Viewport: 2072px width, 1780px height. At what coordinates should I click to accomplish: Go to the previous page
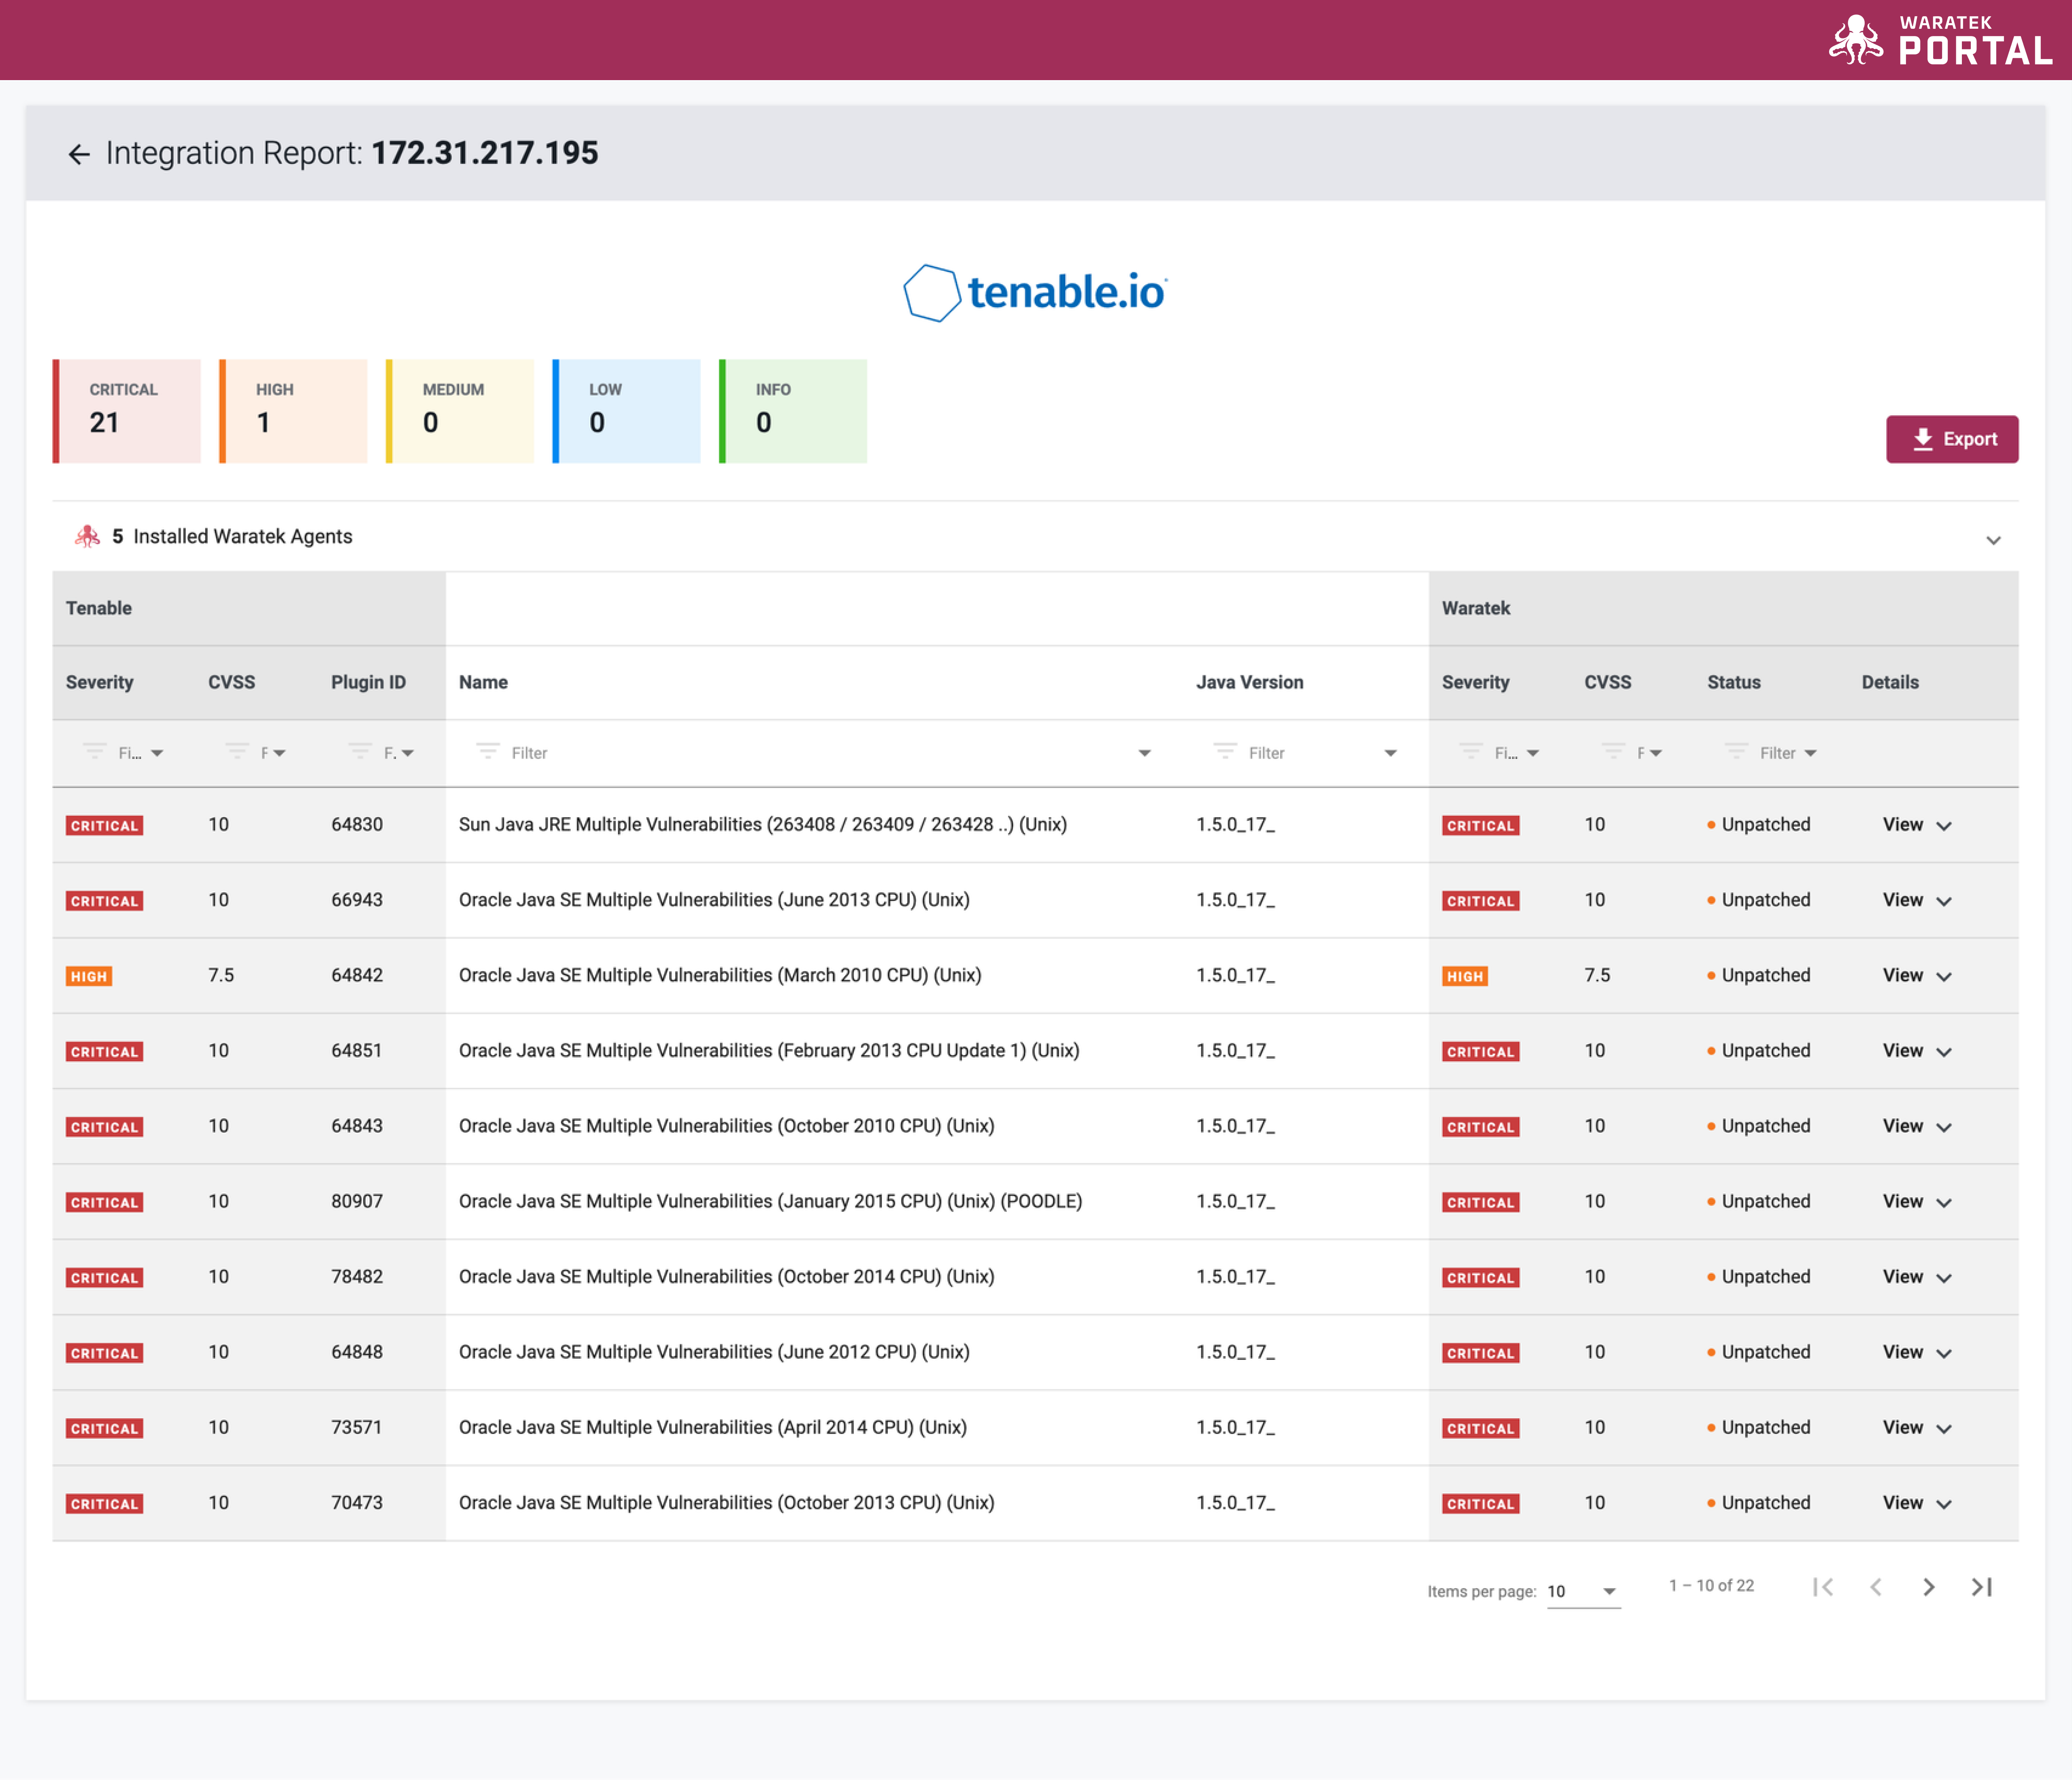click(x=1876, y=1587)
